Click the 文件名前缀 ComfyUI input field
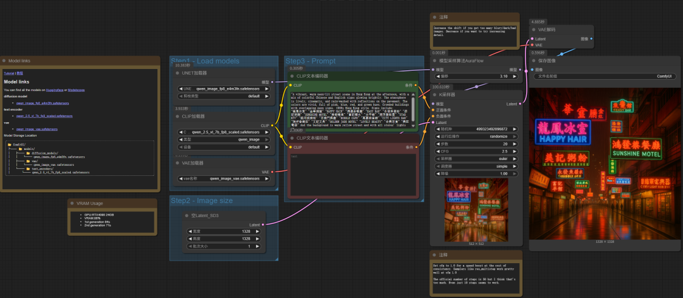 point(605,77)
